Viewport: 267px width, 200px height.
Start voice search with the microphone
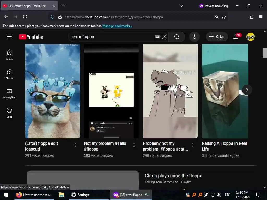click(194, 37)
